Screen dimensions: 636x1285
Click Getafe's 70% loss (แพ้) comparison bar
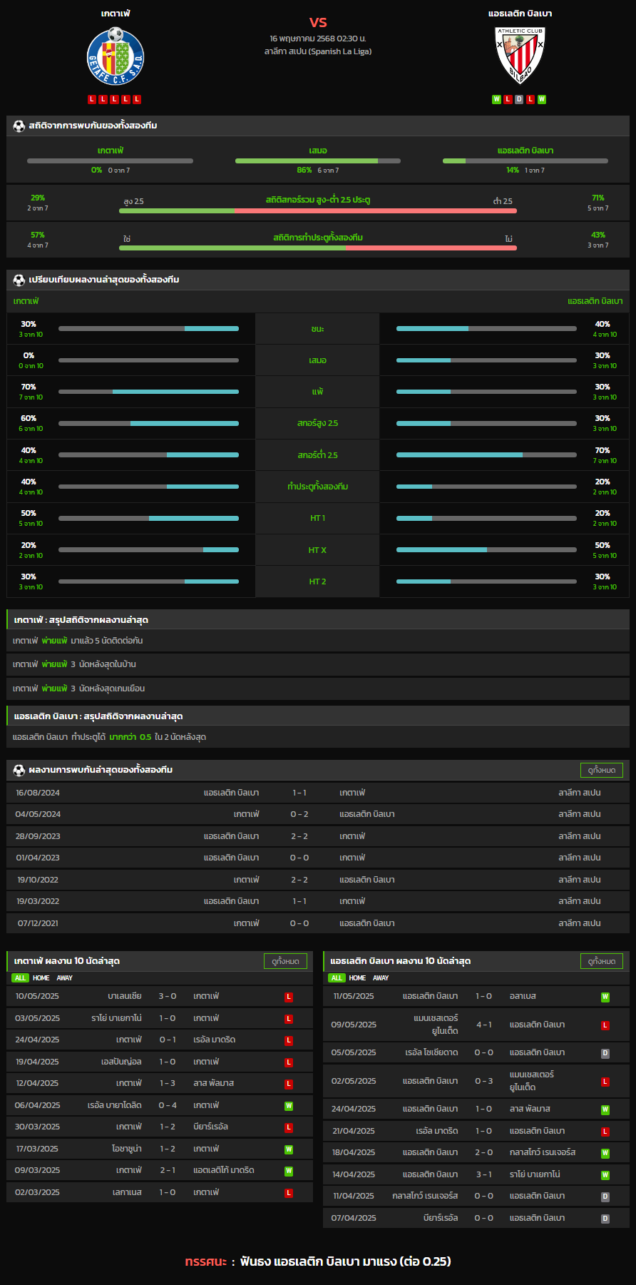click(x=148, y=392)
